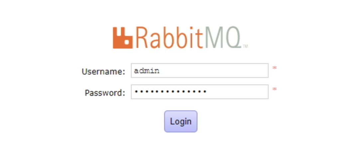Focus the Password input field
The image size is (345, 151).
[199, 92]
